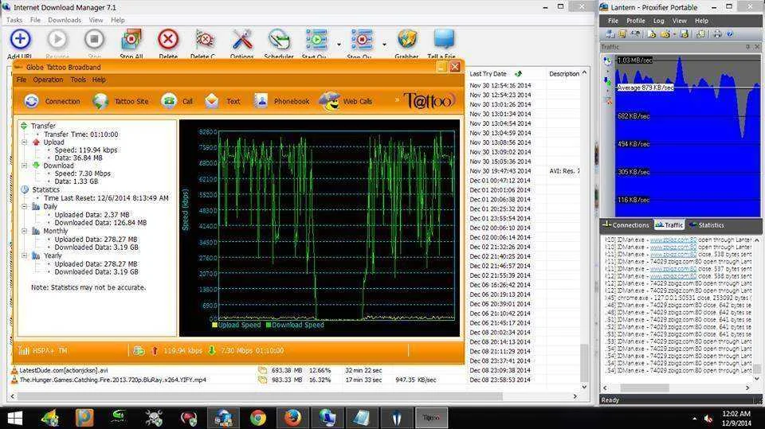Click the Upload Speed legend yellow swatch

(x=214, y=325)
